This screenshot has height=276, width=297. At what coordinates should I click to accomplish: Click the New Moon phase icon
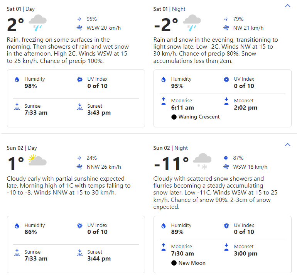[174, 263]
